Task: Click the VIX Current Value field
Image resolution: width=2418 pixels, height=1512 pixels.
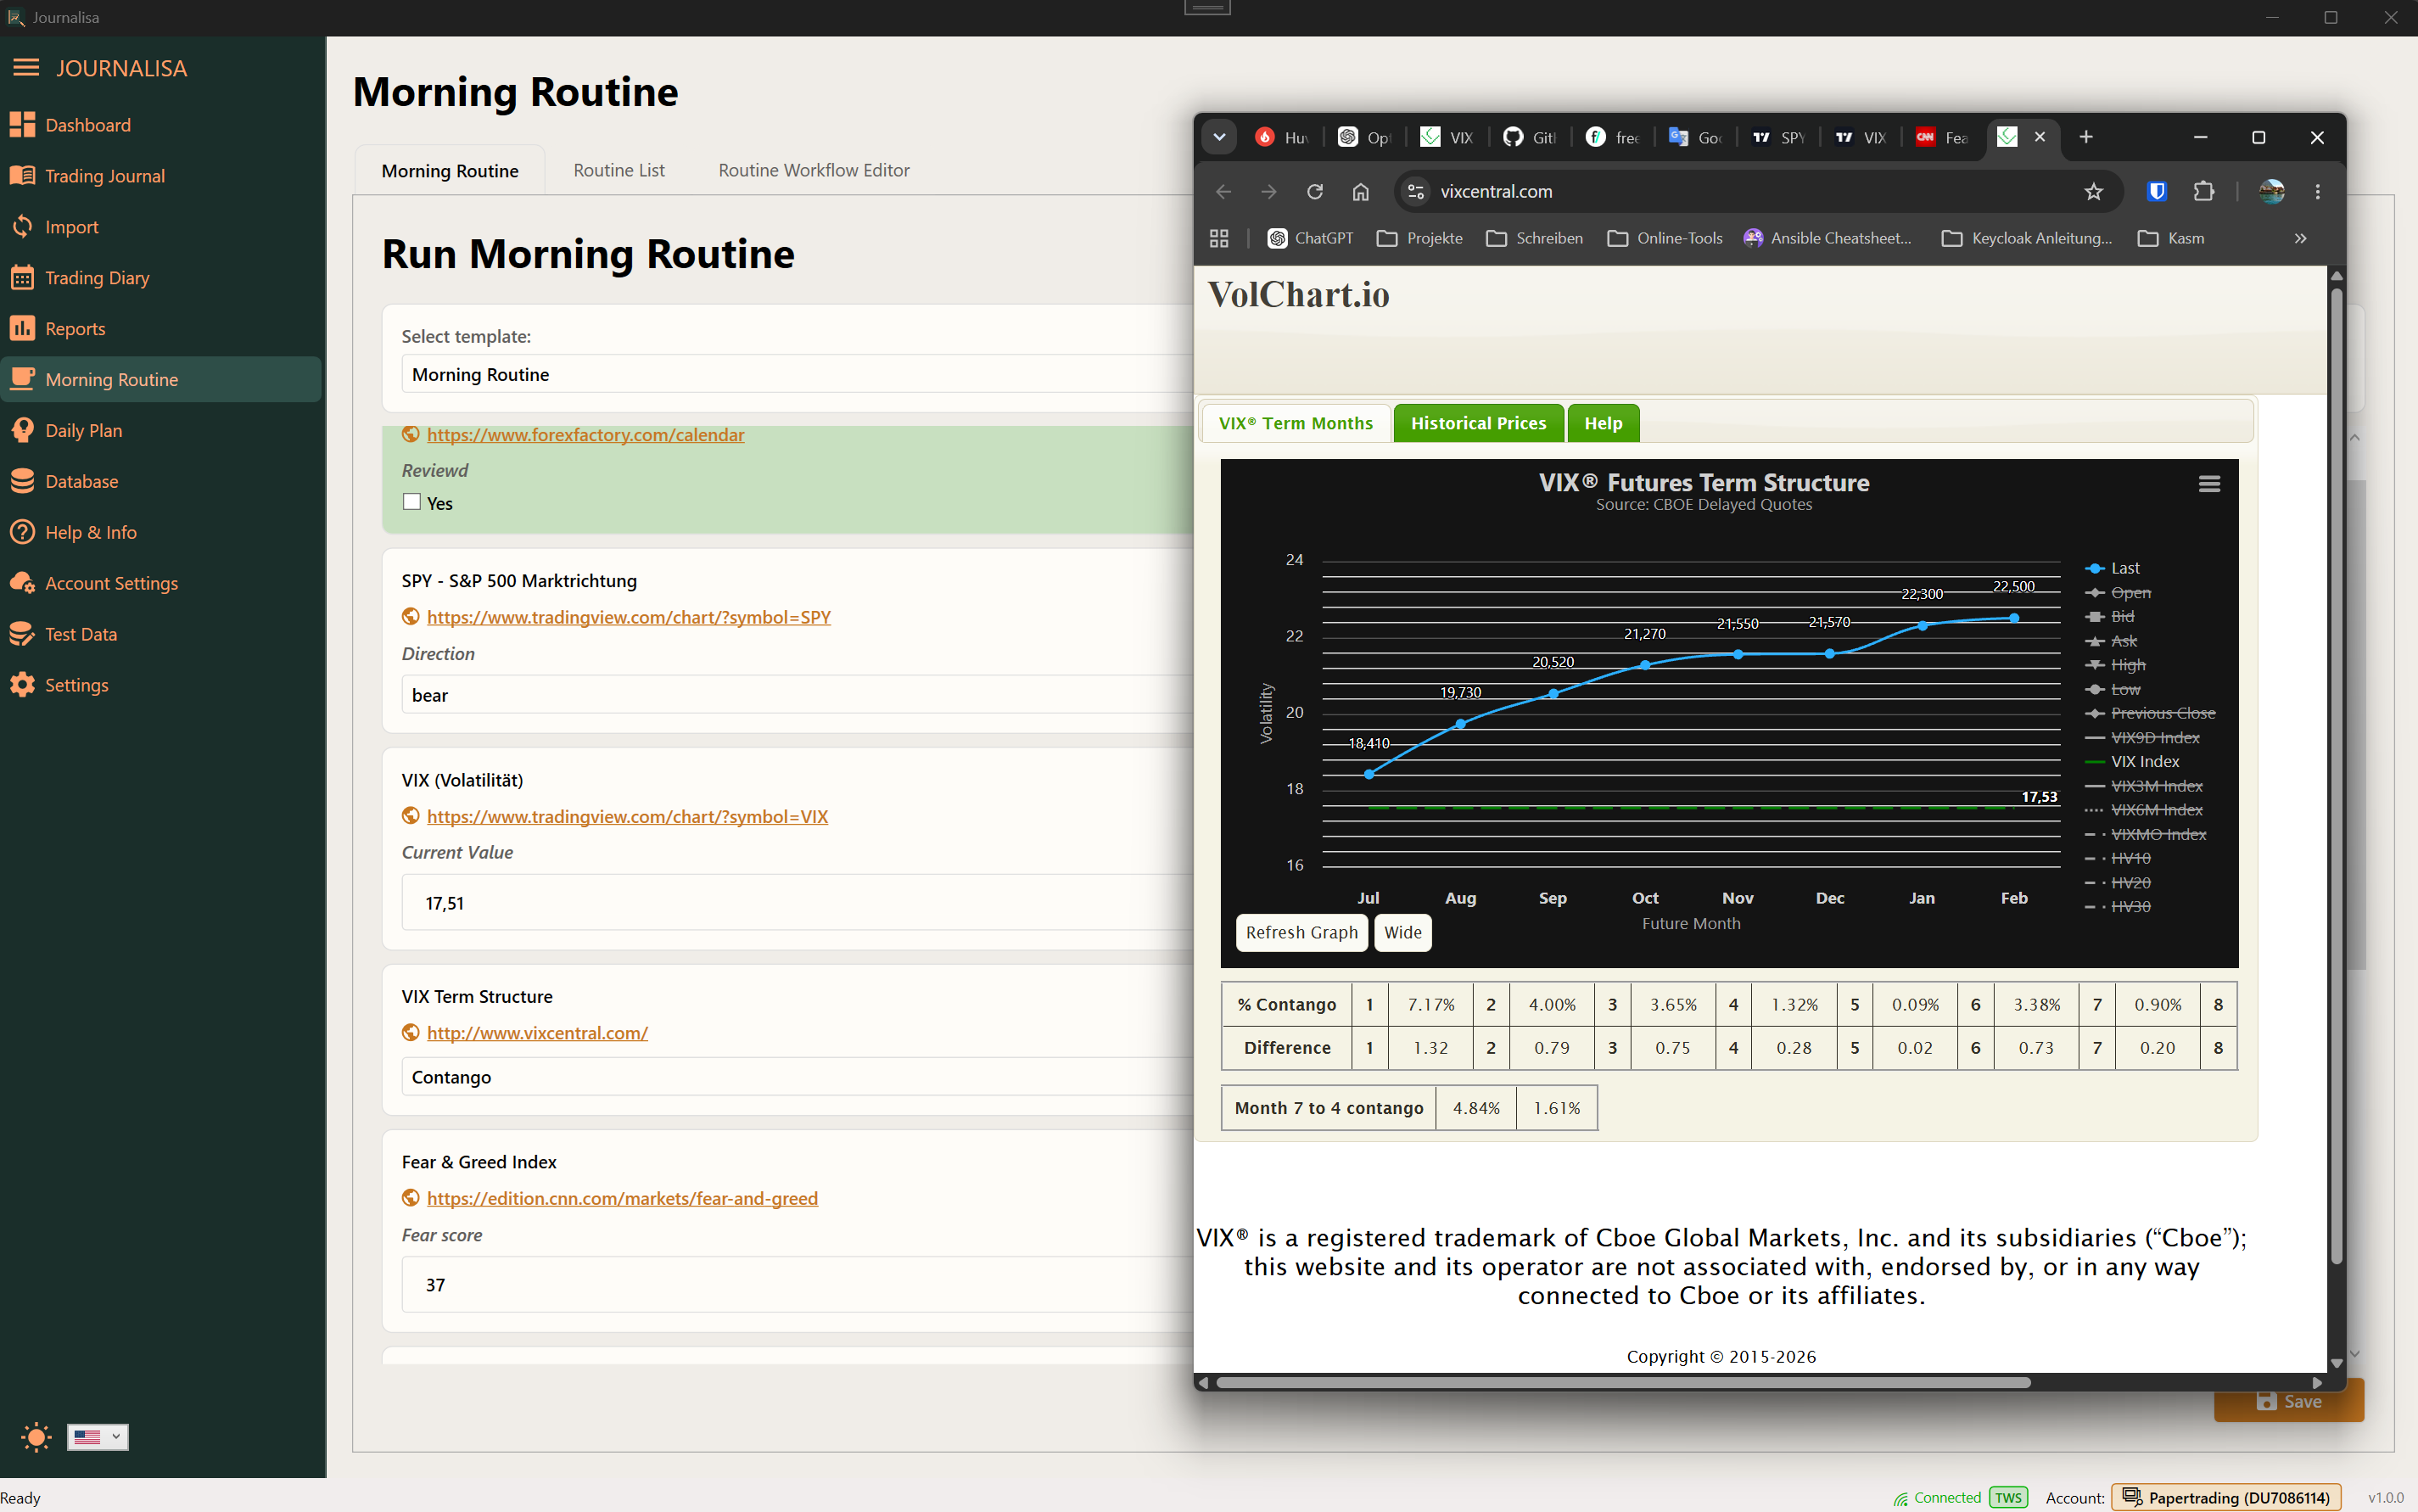Action: click(x=797, y=903)
